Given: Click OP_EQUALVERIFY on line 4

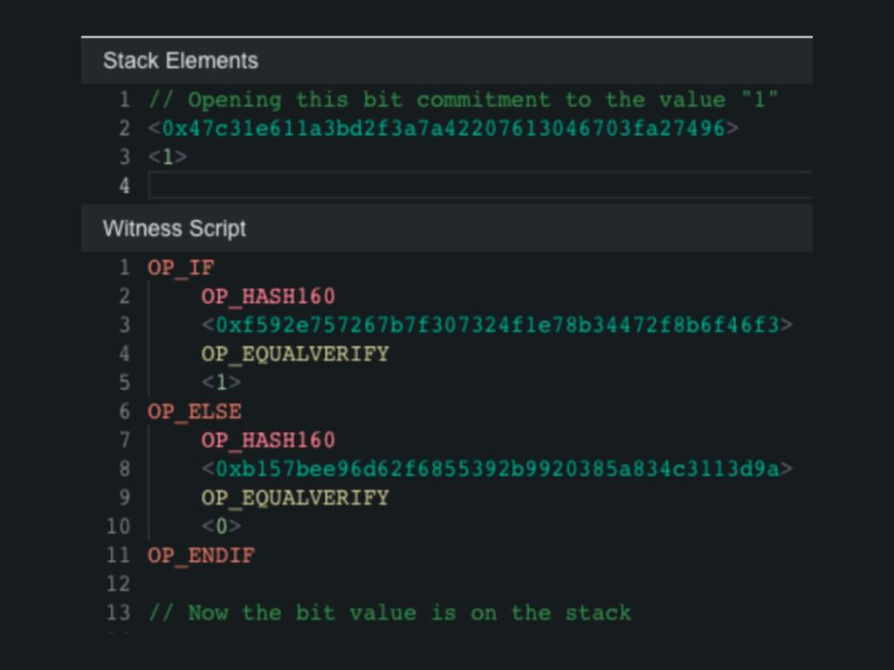Looking at the screenshot, I should [x=295, y=354].
